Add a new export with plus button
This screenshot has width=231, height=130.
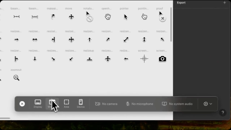click(224, 3)
